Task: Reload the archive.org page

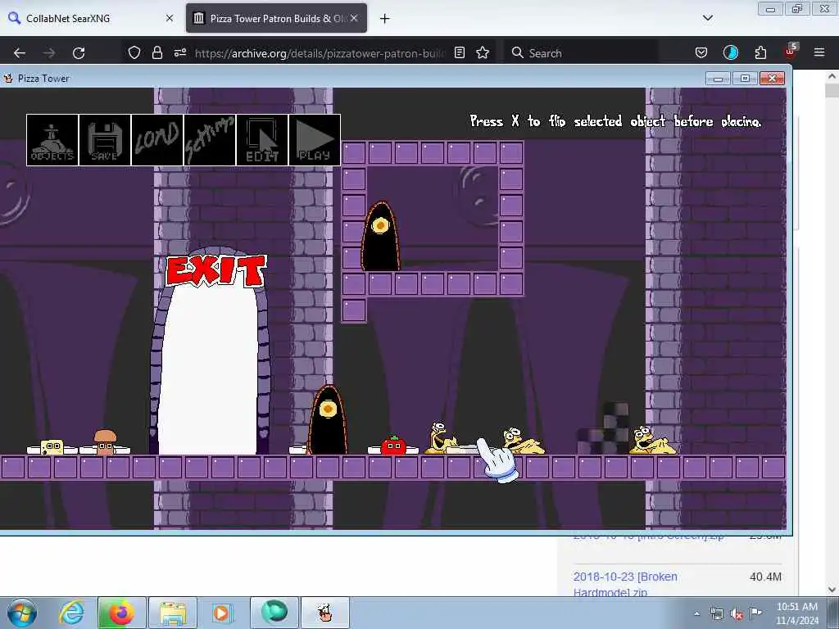Action: [x=79, y=53]
